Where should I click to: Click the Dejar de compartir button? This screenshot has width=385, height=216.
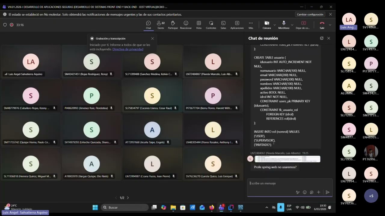(303, 25)
